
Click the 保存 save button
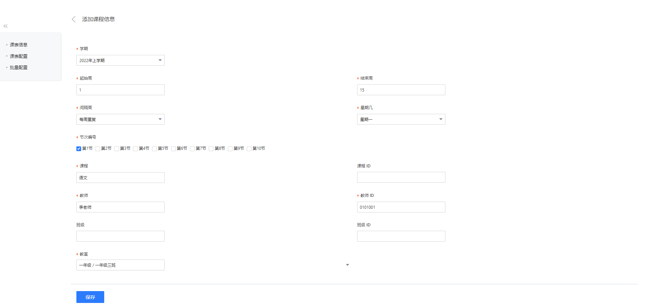tap(90, 297)
